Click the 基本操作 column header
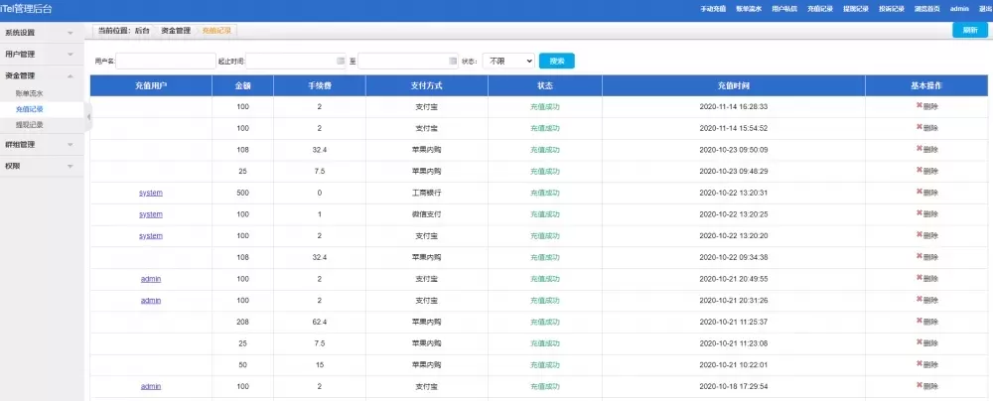This screenshot has height=401, width=993. [x=926, y=85]
